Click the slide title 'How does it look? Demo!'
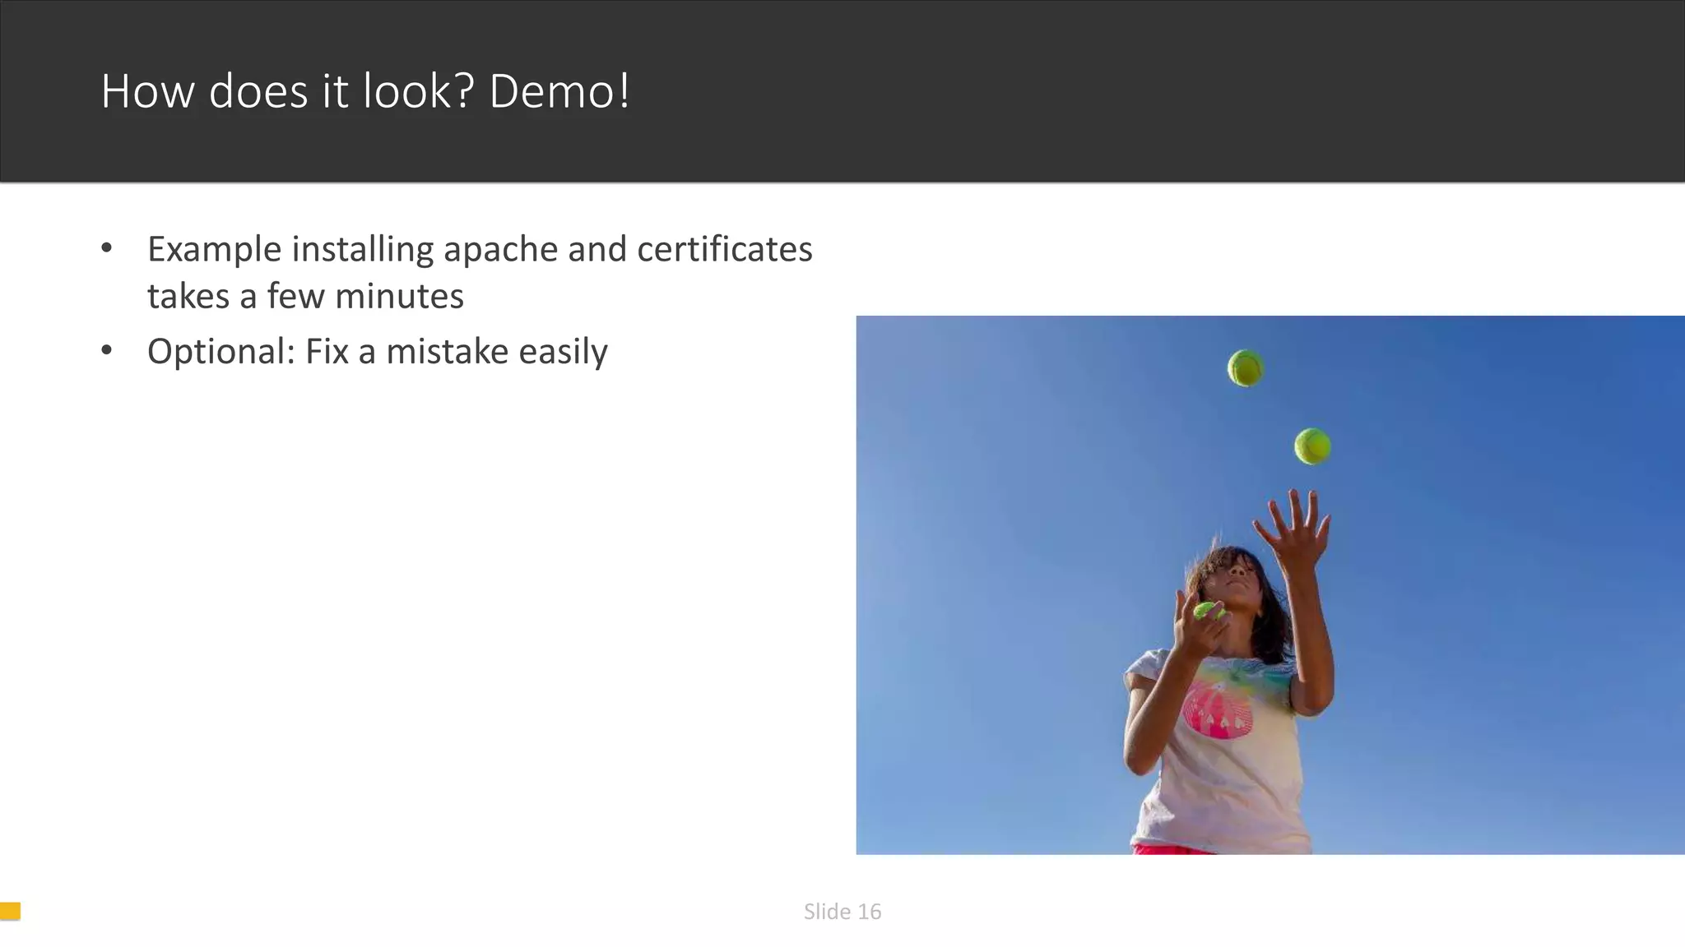Screen dimensions: 1685x947 click(x=365, y=90)
